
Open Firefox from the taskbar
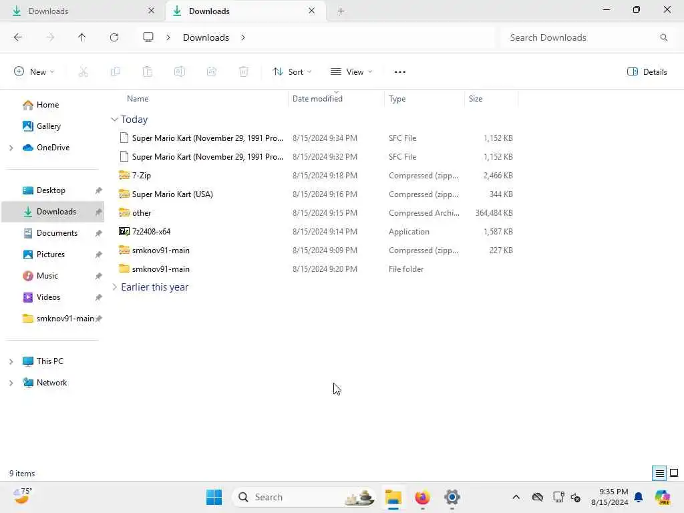(422, 497)
